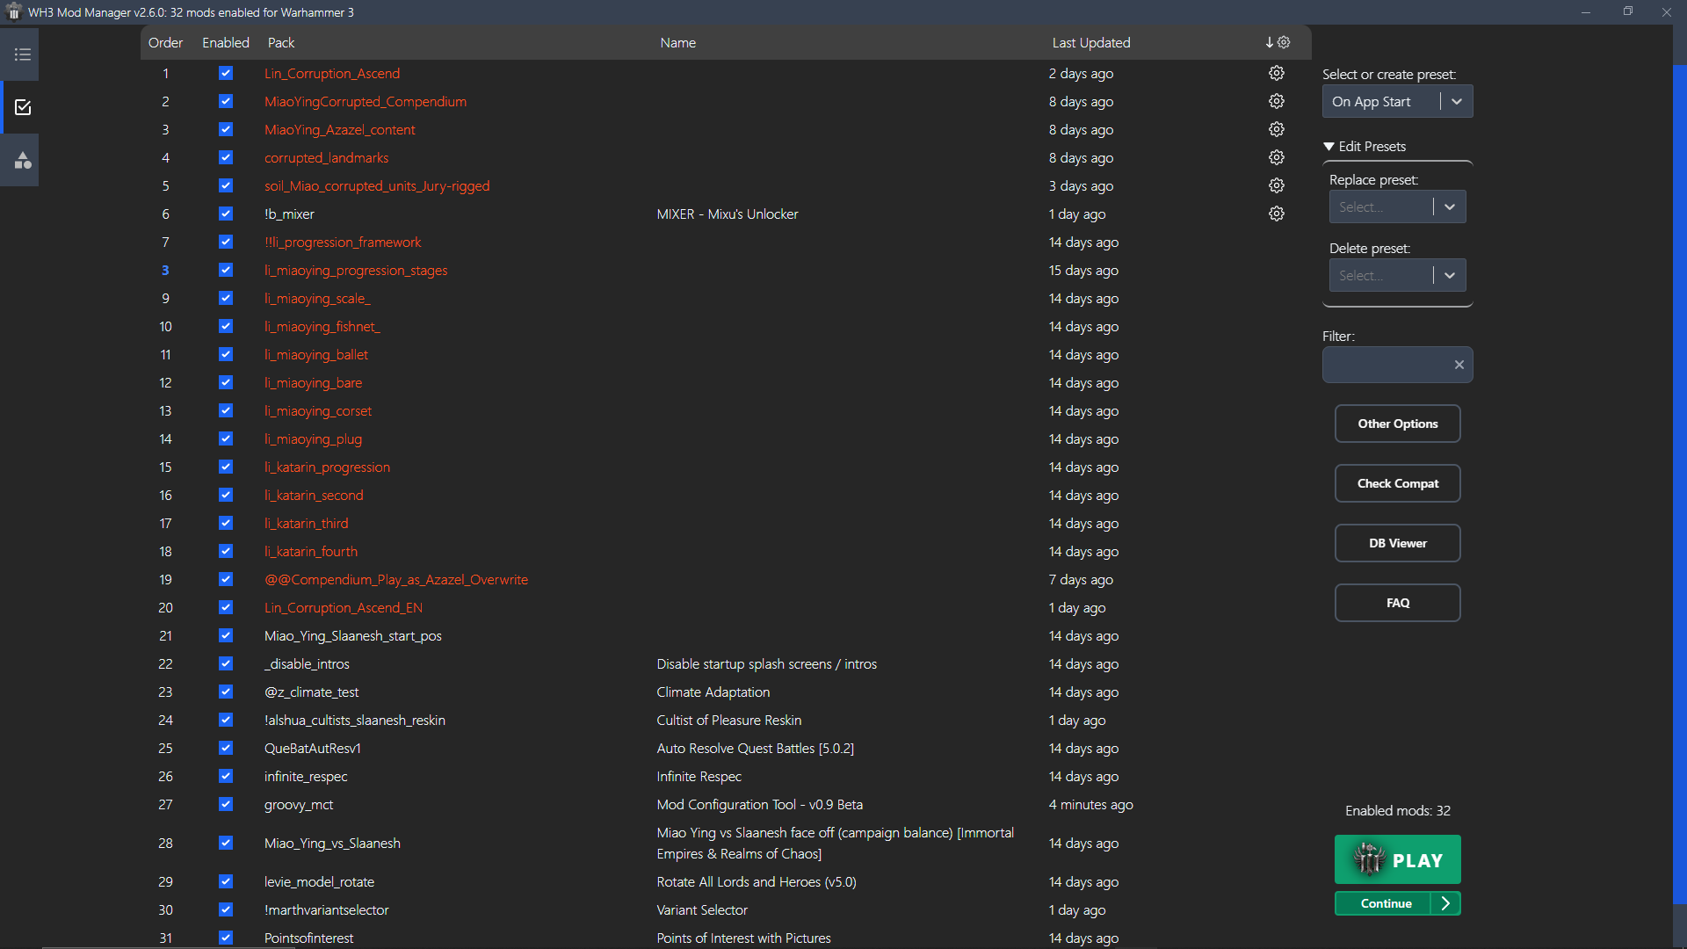Click Miao_Ying_Slaanesh_start_pos pack name
The height and width of the screenshot is (949, 1687).
(x=352, y=635)
